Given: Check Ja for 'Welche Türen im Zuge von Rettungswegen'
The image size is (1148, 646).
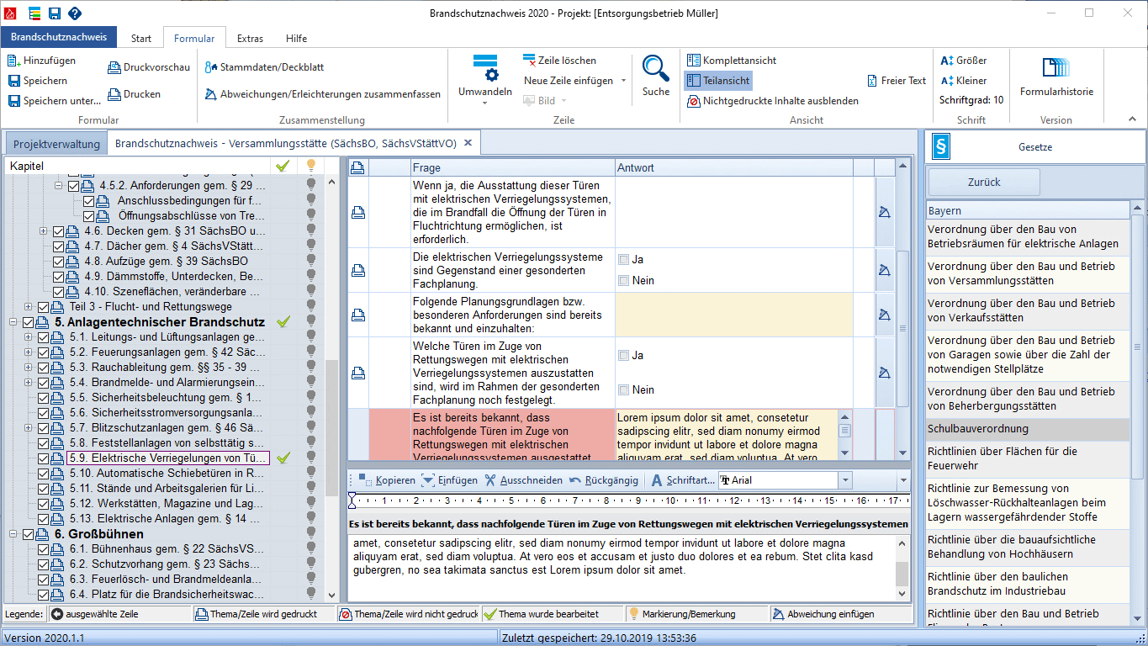Looking at the screenshot, I should click(x=623, y=355).
